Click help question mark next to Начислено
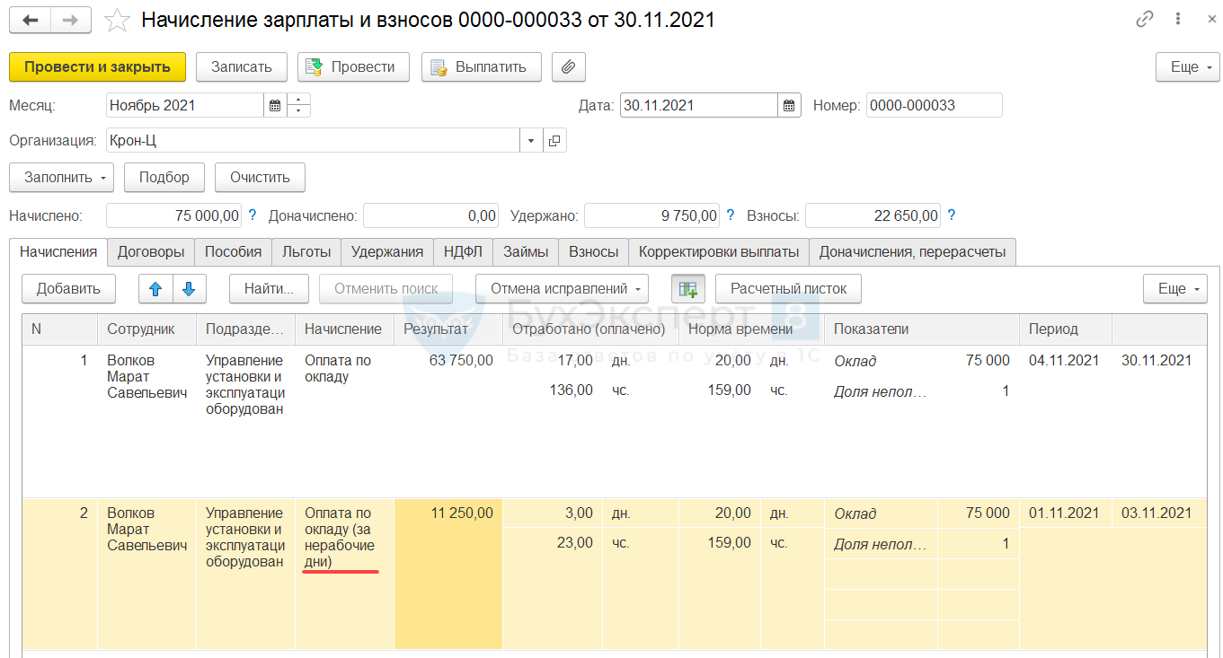The width and height of the screenshot is (1223, 658). click(x=253, y=215)
